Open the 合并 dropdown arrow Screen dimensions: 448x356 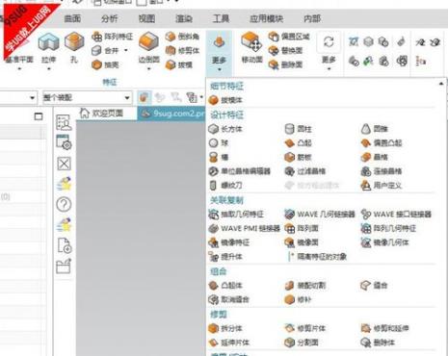126,50
